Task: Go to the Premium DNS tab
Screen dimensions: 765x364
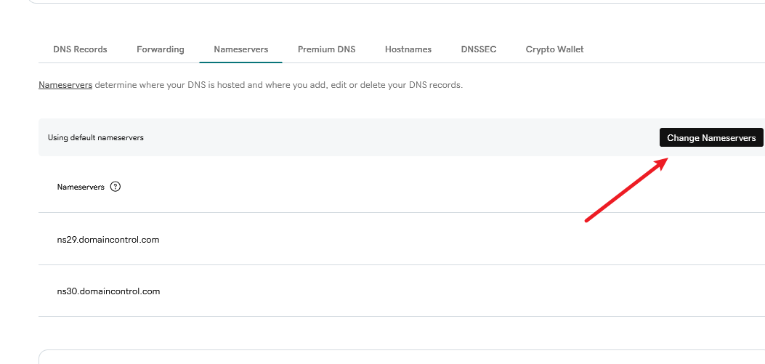Action: 326,49
